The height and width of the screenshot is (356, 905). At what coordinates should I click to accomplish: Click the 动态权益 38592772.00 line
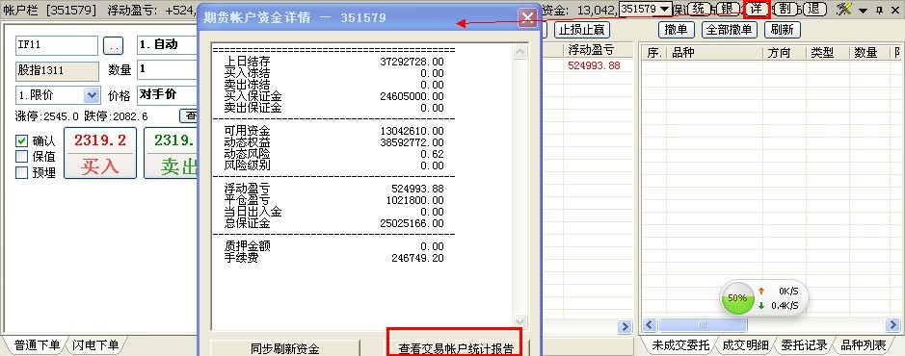tap(333, 142)
